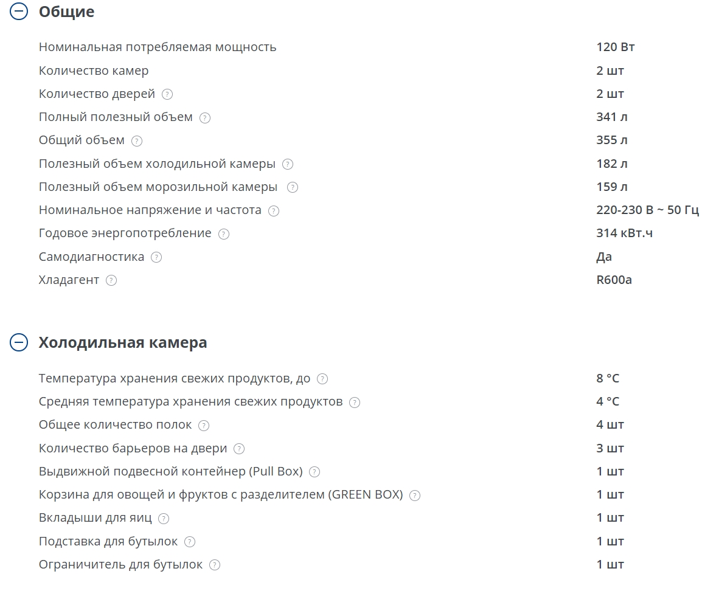Show tooltip for Годовое энергопотребление

(x=224, y=234)
